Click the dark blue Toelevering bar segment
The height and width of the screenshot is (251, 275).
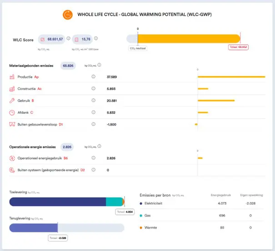click(57, 202)
